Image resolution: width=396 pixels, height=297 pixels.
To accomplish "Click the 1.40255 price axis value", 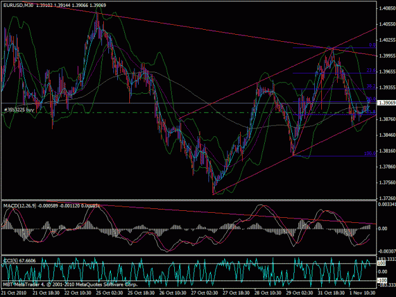I will (387, 40).
